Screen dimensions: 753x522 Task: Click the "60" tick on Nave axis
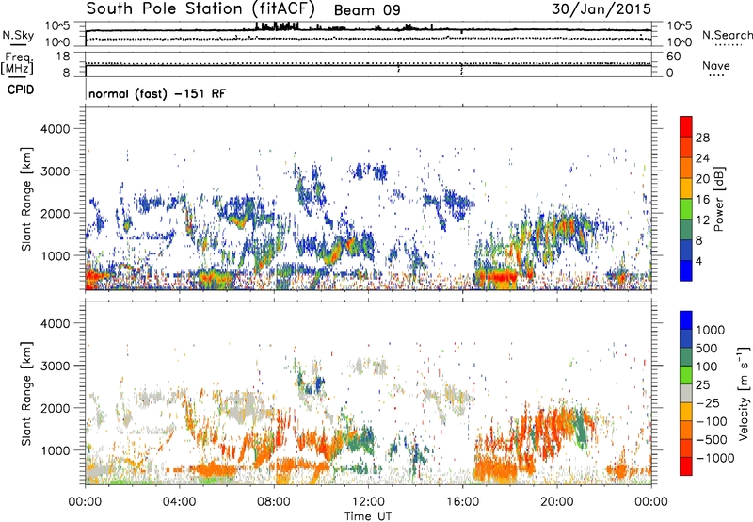pos(673,57)
